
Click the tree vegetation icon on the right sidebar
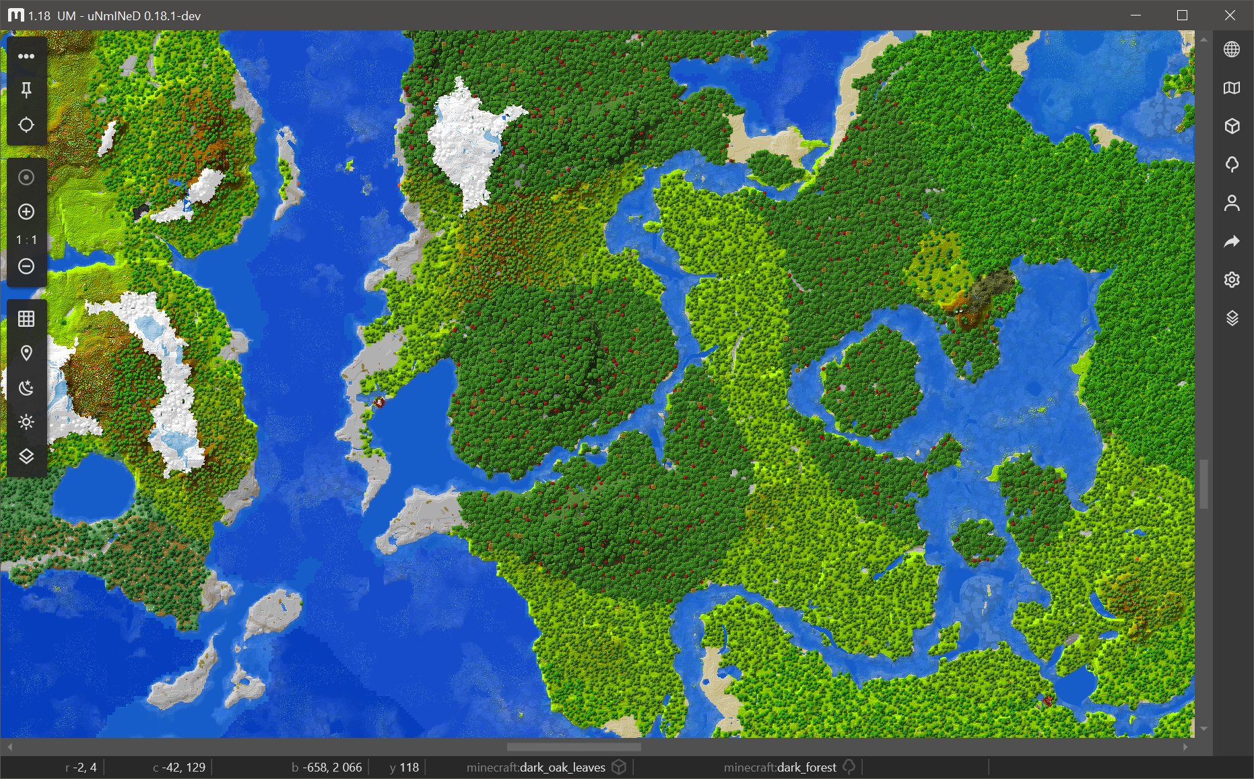pos(1232,164)
